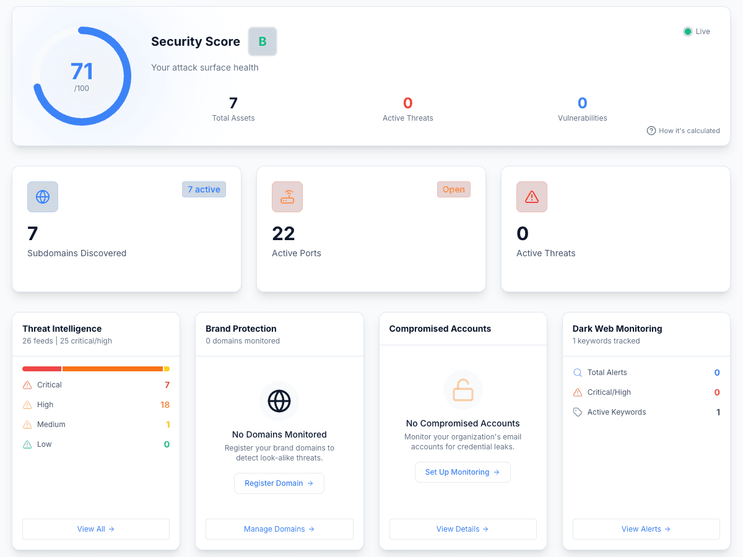
Task: Toggle the Open badge on Active Ports card
Action: (454, 189)
